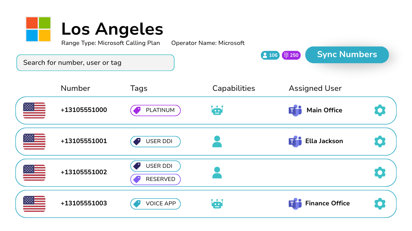Select the VOICE APP tag on +13105551003
Image resolution: width=412 pixels, height=231 pixels.
point(155,203)
